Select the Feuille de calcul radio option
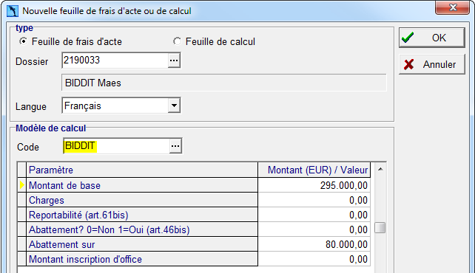This screenshot has width=475, height=273. coord(177,41)
